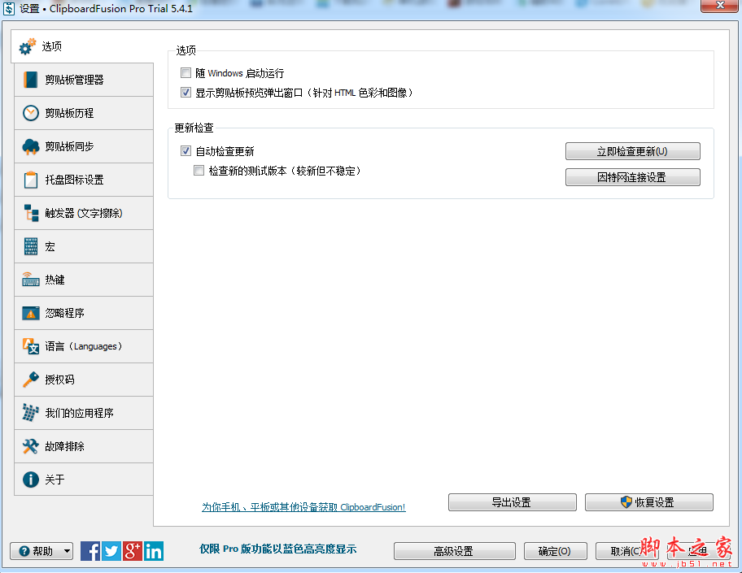This screenshot has height=573, width=742.
Task: Cancel with the 取消(C) button
Action: click(x=626, y=551)
